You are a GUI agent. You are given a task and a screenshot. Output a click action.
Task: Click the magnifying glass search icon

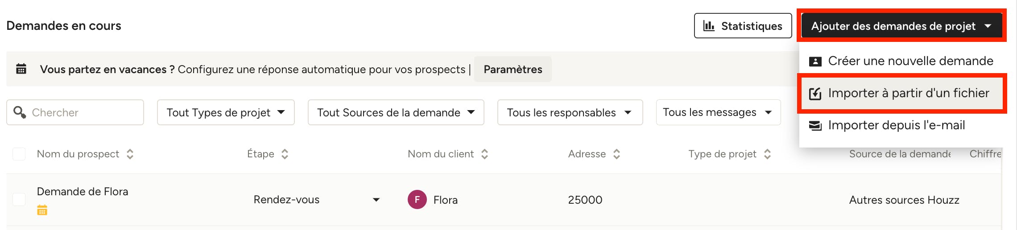click(x=20, y=112)
